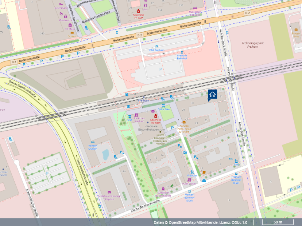Click the Woolworth store icon
The image size is (302, 226).
coord(66,16)
